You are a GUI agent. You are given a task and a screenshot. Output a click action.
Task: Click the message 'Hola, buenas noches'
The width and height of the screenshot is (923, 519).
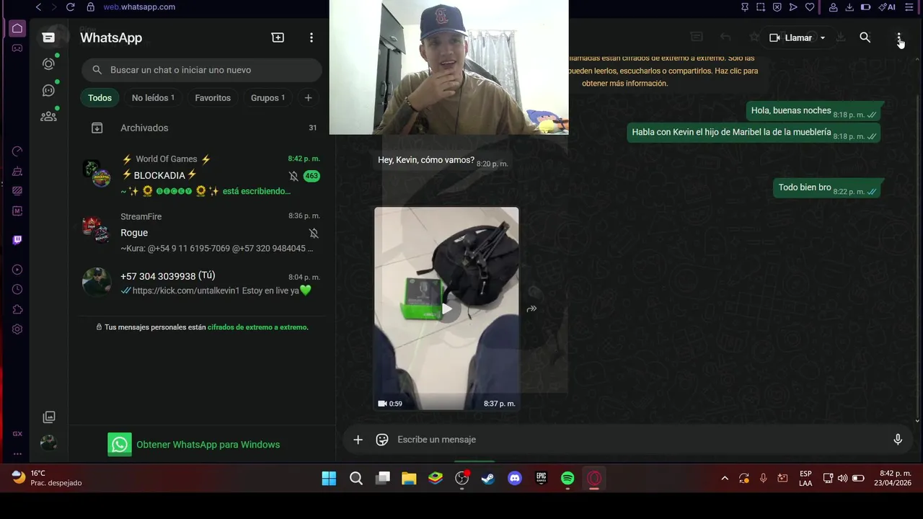pos(791,110)
